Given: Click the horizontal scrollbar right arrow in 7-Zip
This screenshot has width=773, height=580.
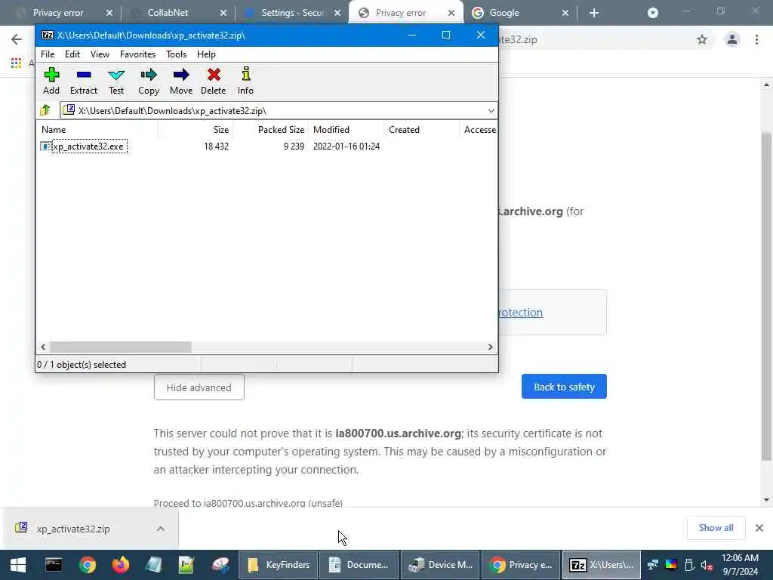Looking at the screenshot, I should [490, 347].
